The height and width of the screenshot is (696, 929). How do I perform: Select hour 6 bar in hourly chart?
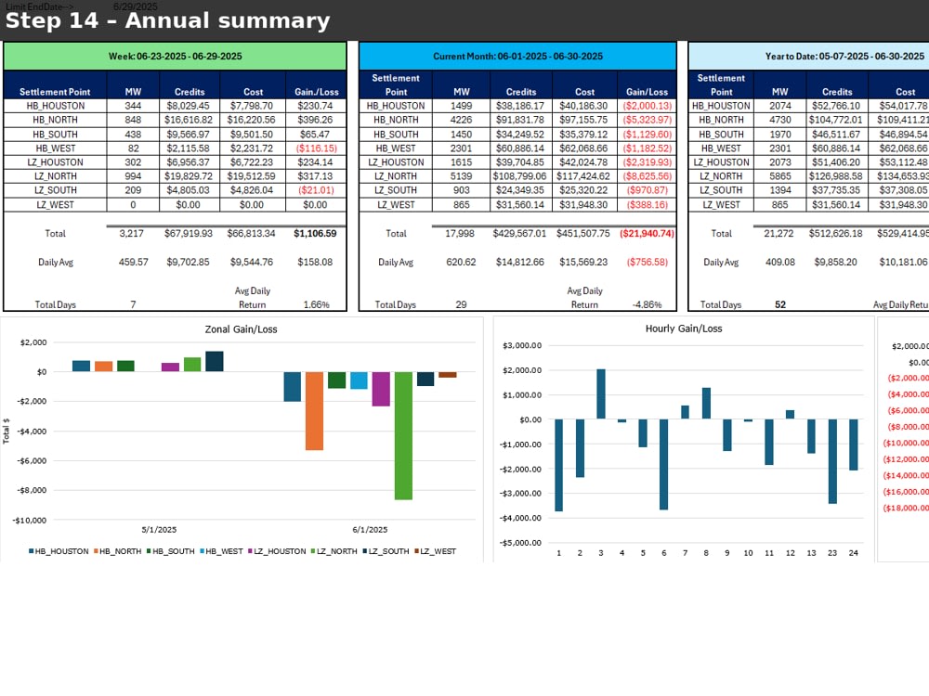[663, 464]
